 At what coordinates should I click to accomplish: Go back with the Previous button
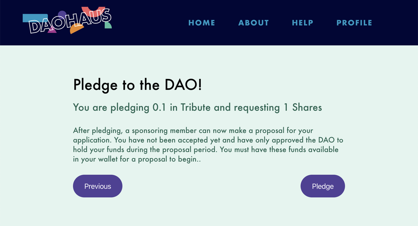[x=98, y=186]
